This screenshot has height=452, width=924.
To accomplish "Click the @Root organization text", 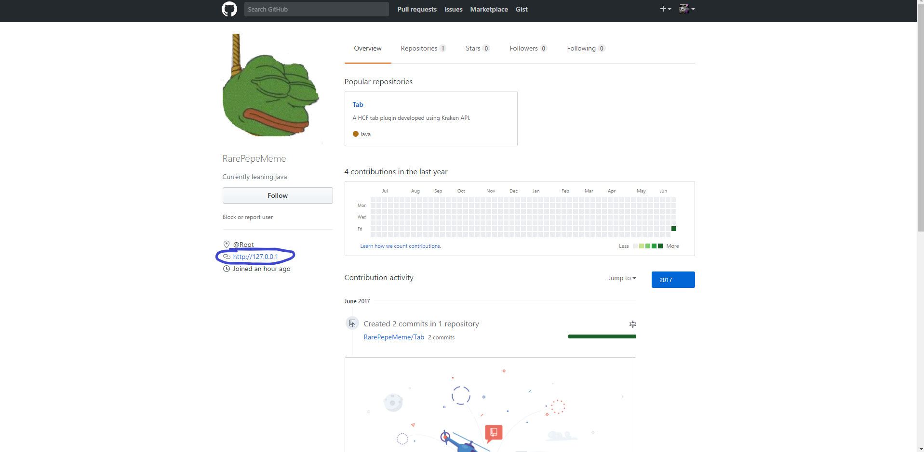I will pos(243,245).
